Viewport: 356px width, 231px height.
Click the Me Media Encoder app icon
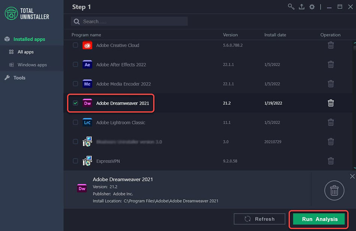coord(87,84)
